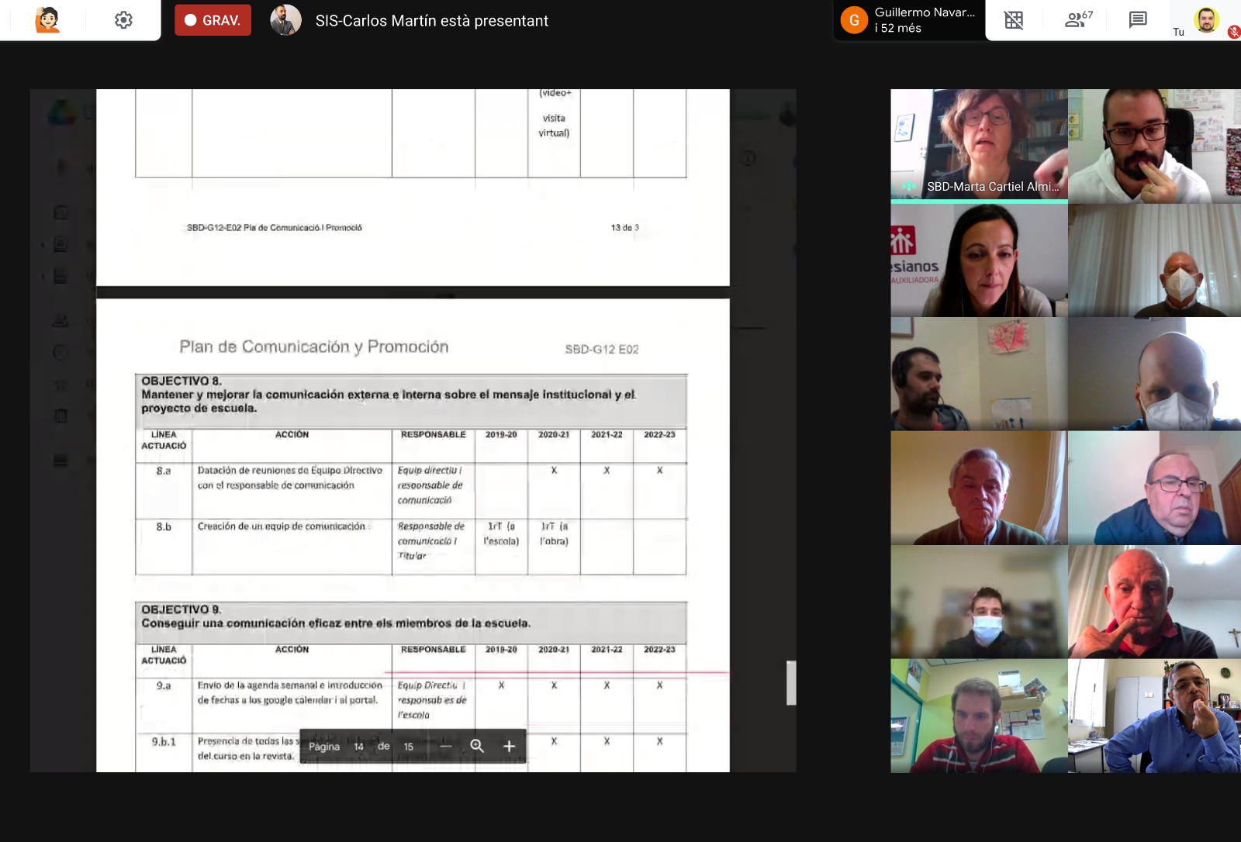Toggle the grid tile layout icon
Viewport: 1241px width, 842px height.
[x=1014, y=20]
